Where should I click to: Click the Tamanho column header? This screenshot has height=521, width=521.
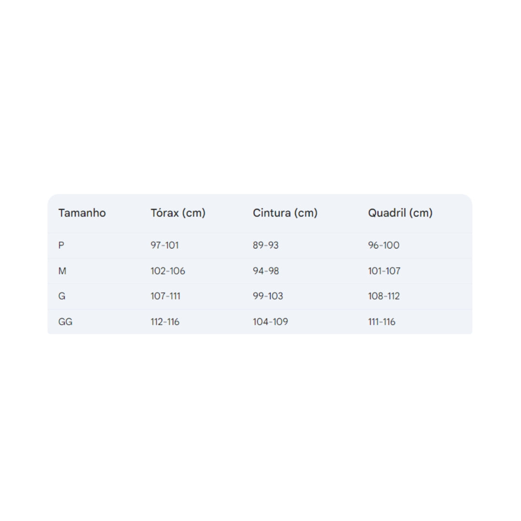82,213
